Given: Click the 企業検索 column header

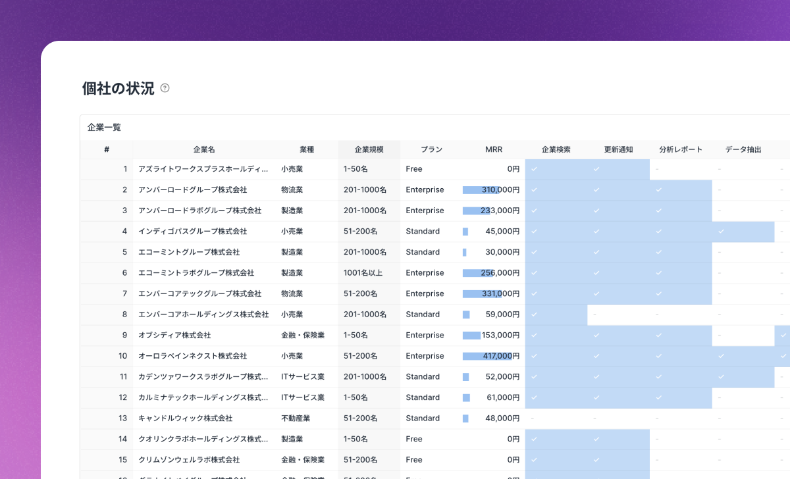Looking at the screenshot, I should point(556,149).
